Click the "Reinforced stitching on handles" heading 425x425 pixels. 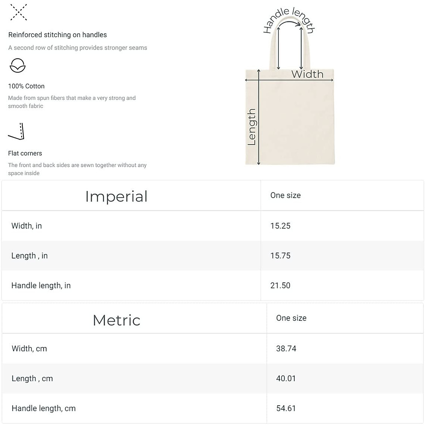[x=57, y=35]
